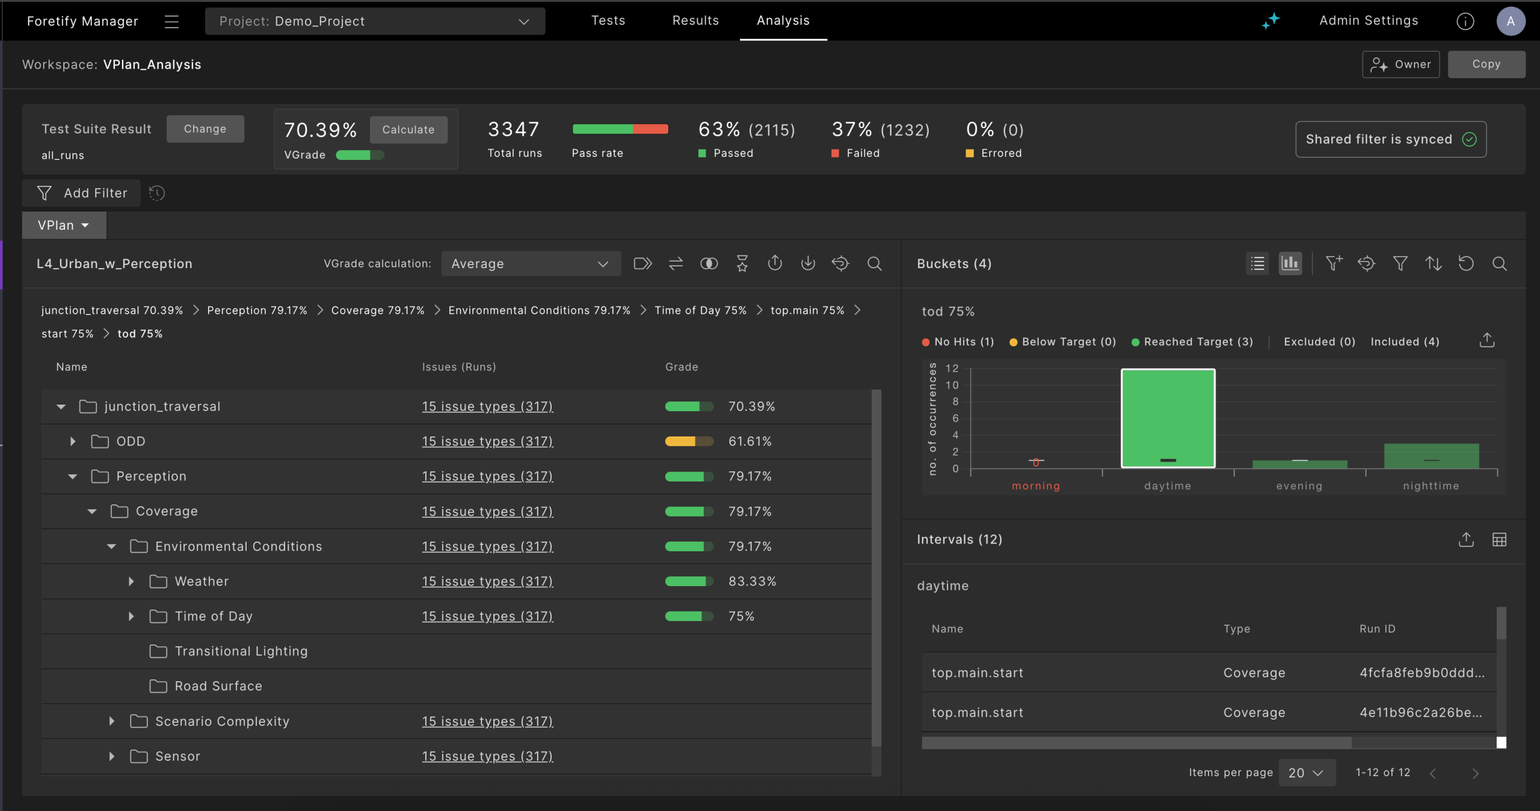Go to the Results tab

click(x=695, y=20)
